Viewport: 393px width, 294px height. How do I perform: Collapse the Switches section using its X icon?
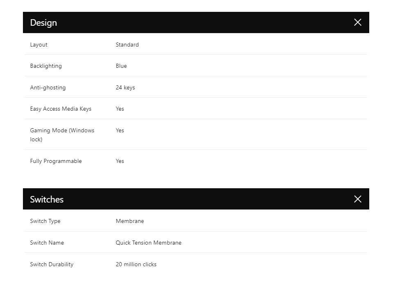click(x=357, y=199)
